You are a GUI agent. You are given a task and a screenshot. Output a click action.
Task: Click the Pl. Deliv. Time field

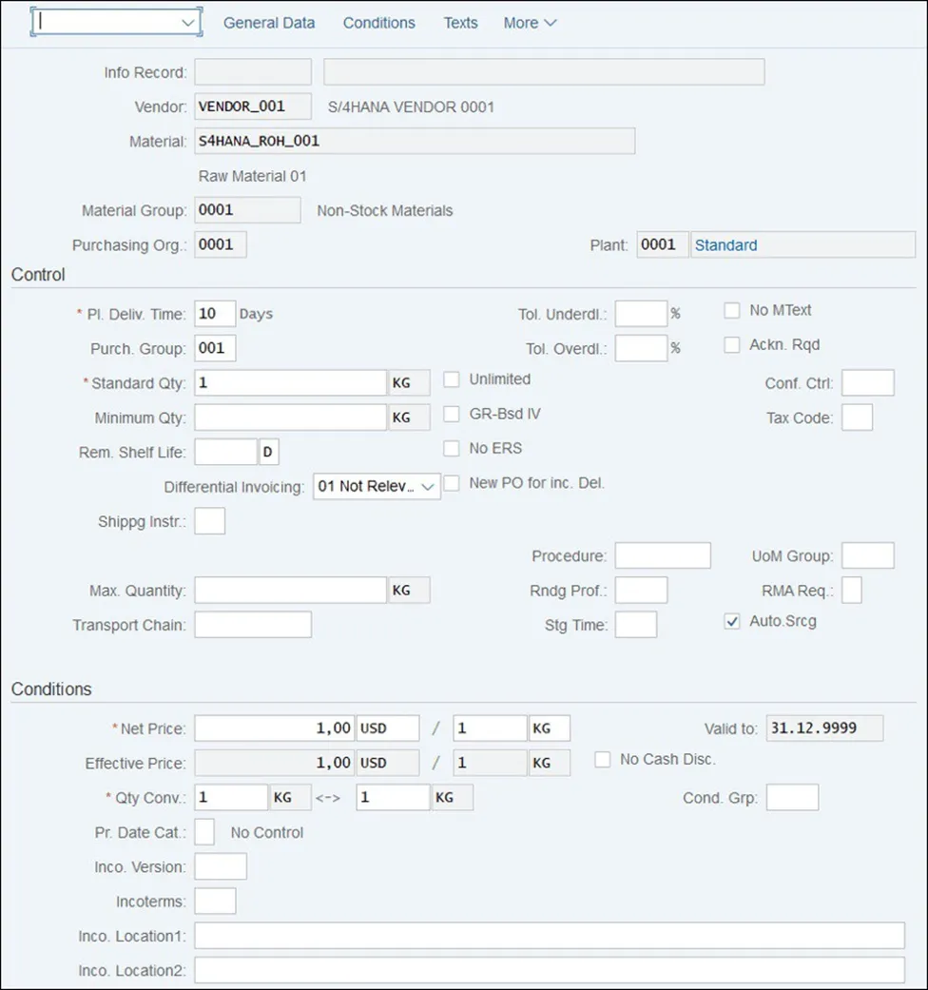point(215,314)
